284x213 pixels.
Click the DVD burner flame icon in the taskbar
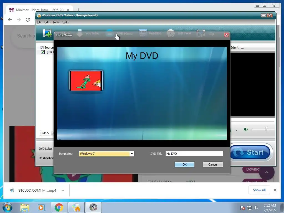[76, 207]
